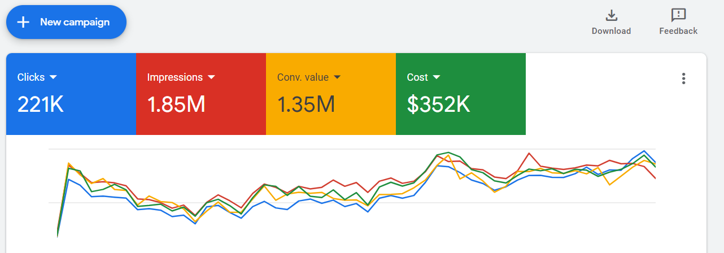The image size is (724, 253).
Task: Expand the Cost metric dropdown arrow
Action: [x=437, y=77]
